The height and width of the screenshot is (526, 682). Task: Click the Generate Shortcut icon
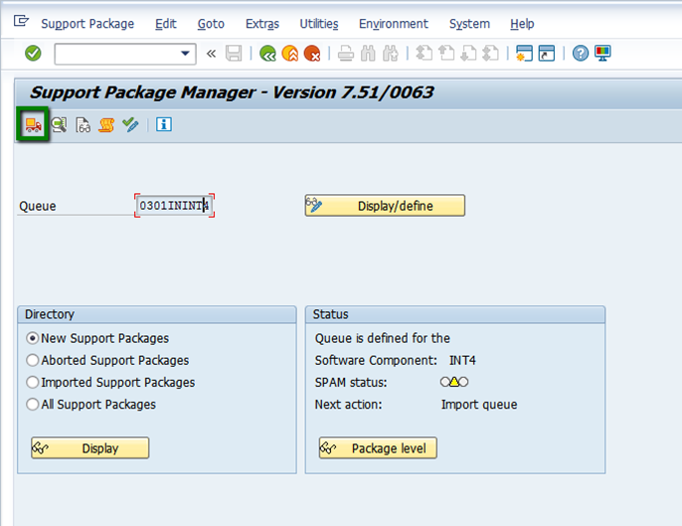(547, 54)
